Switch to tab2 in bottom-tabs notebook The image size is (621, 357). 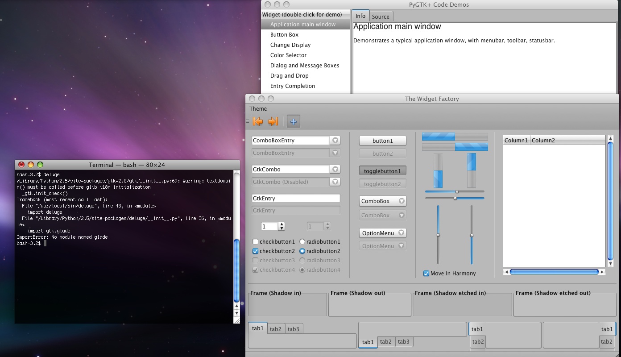(x=386, y=342)
